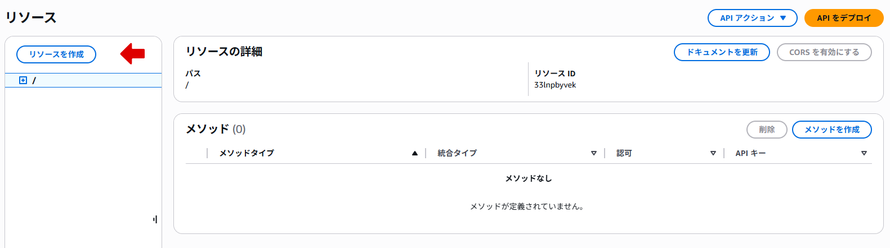Click the sort triangle beside 統合タイプ

tap(594, 153)
